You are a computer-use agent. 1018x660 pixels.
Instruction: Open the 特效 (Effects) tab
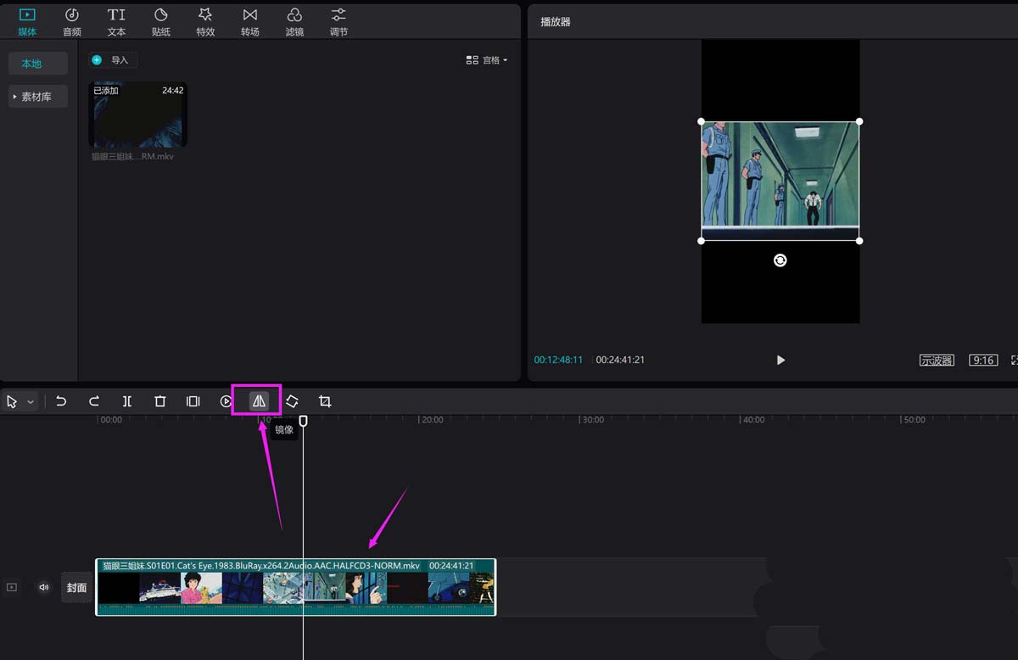click(x=205, y=22)
